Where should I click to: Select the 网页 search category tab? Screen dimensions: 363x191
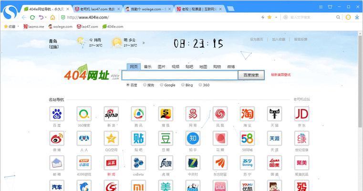coord(134,67)
